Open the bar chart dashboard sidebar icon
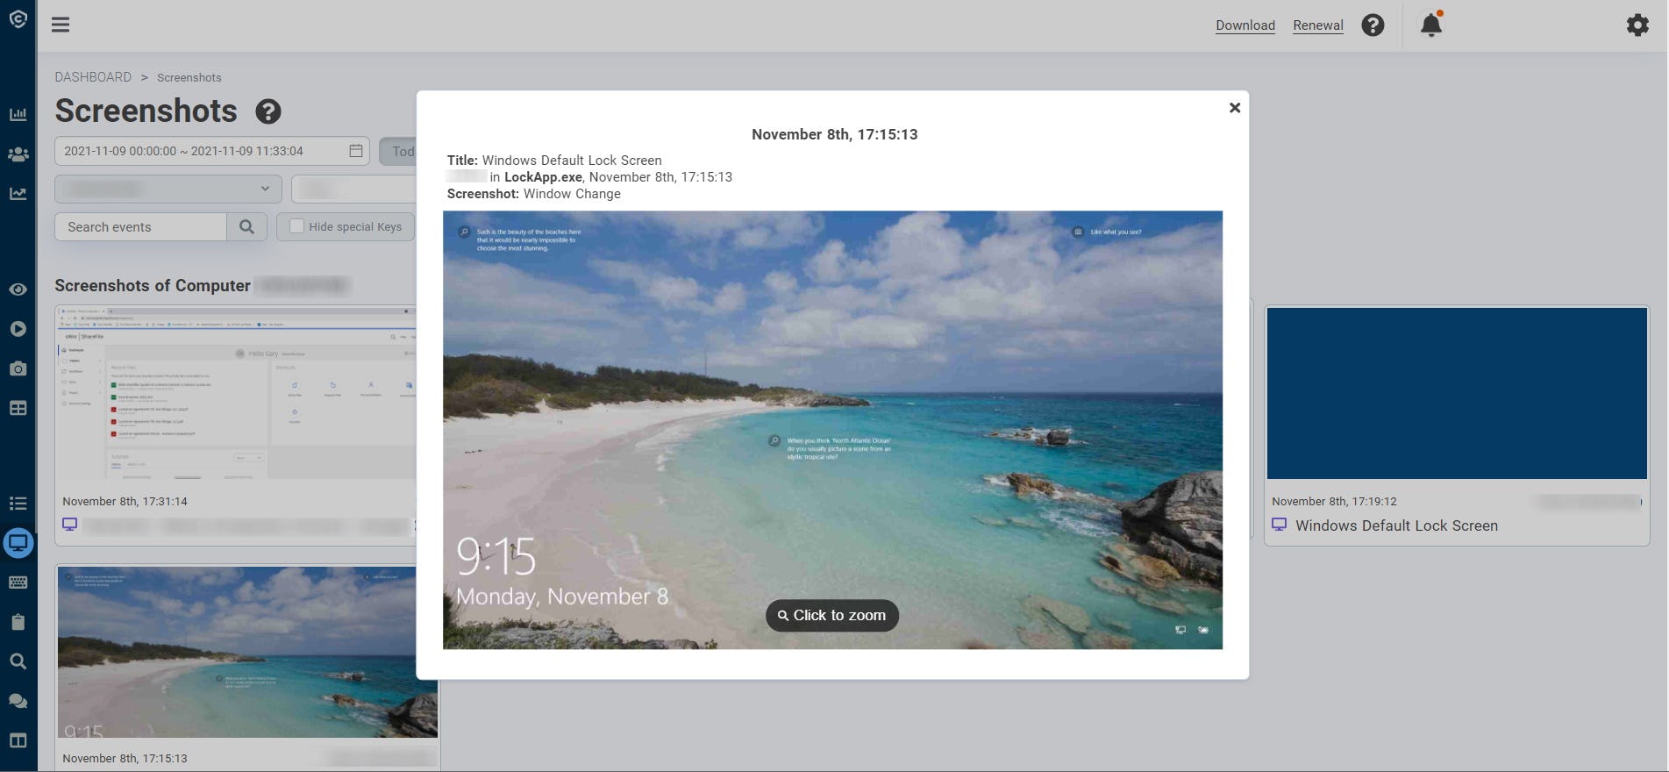This screenshot has width=1669, height=772. coord(18,114)
